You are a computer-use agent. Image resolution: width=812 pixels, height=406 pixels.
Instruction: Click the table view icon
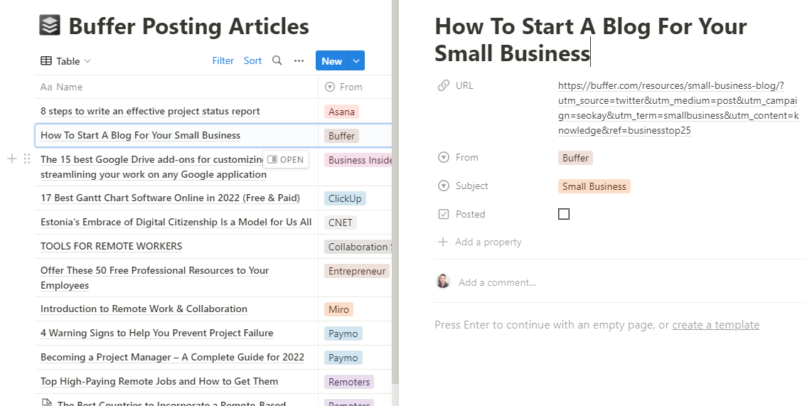click(x=46, y=61)
